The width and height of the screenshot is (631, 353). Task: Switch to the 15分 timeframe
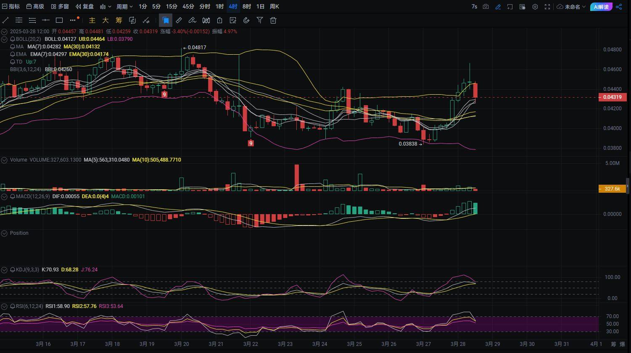pos(172,6)
